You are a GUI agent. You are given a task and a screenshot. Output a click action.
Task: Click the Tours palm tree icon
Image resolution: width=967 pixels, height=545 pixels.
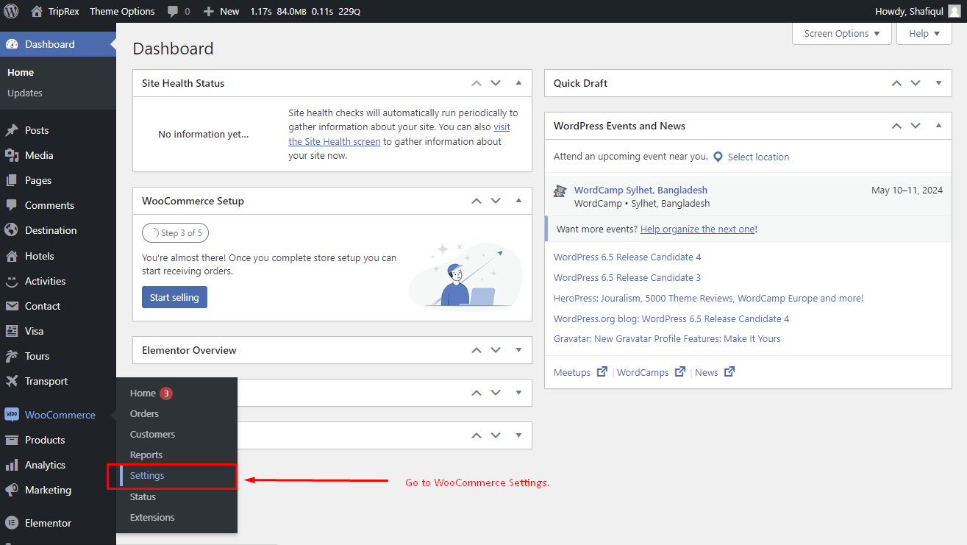[12, 356]
